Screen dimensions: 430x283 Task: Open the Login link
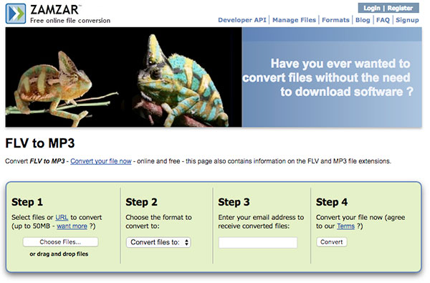(372, 8)
